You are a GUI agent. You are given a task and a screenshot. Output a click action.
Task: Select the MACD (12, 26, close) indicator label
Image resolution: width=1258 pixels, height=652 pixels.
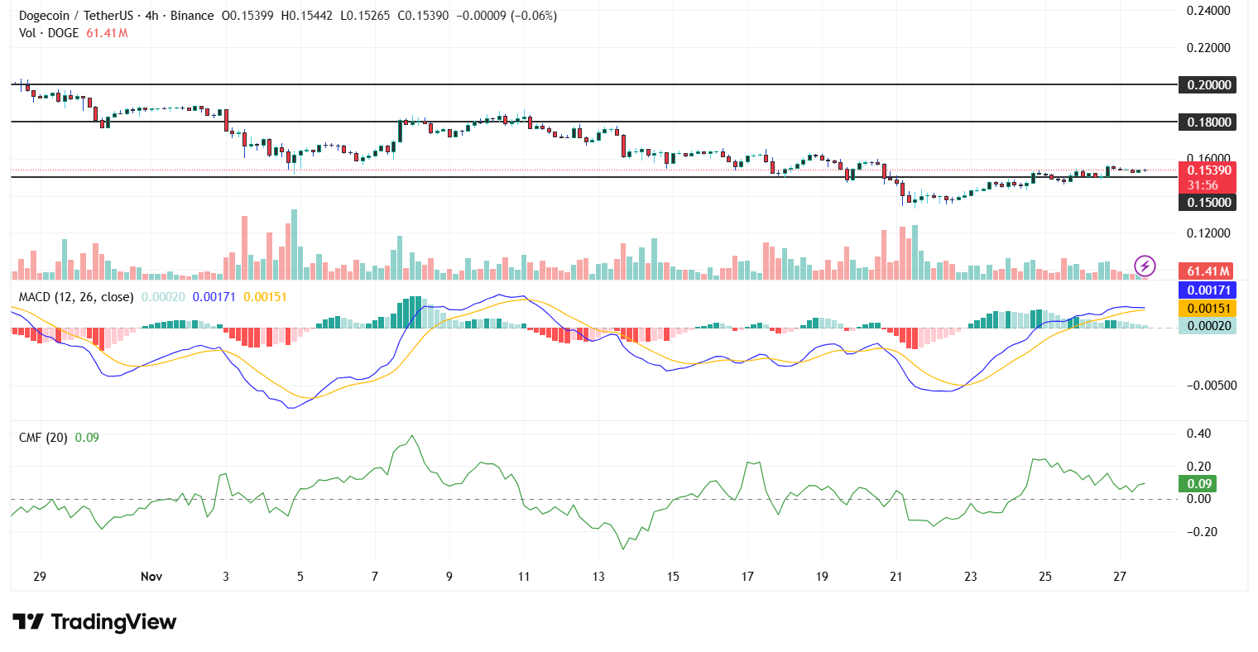click(76, 296)
